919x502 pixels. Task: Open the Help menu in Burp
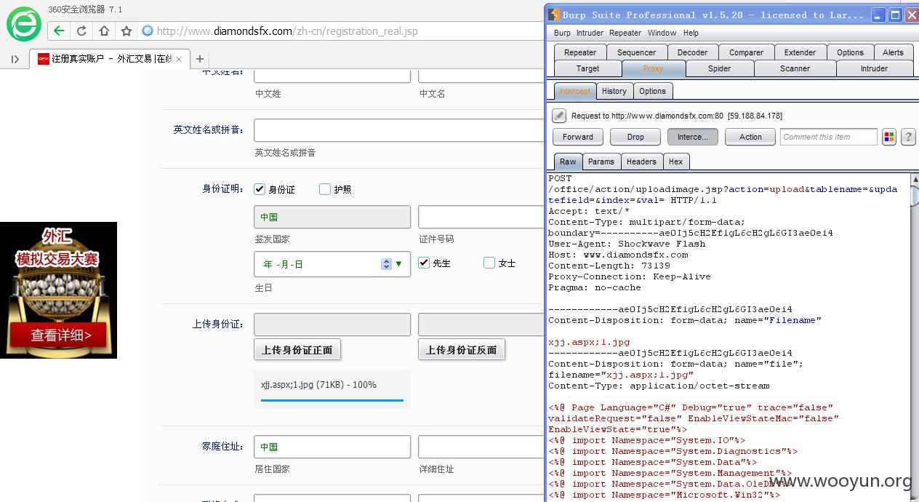click(691, 33)
